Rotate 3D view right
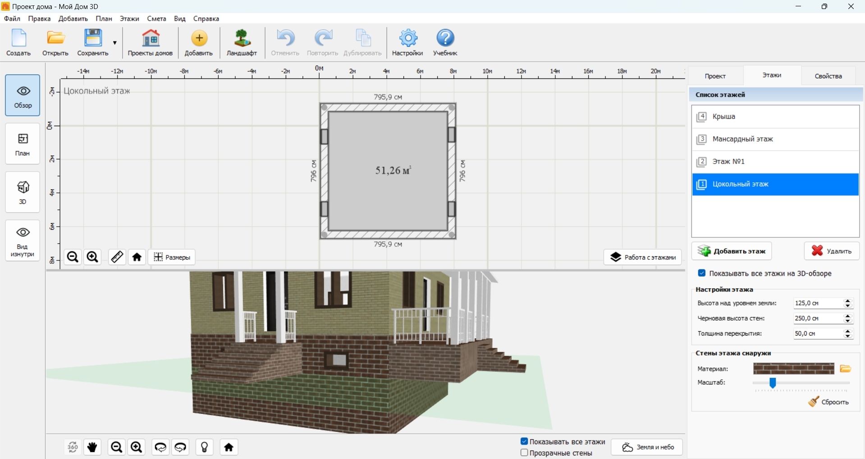Image resolution: width=865 pixels, height=459 pixels. 181,447
